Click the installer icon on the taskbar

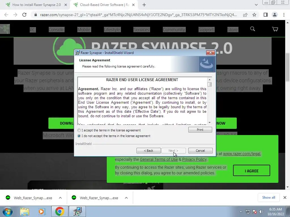pyautogui.click(x=78, y=211)
